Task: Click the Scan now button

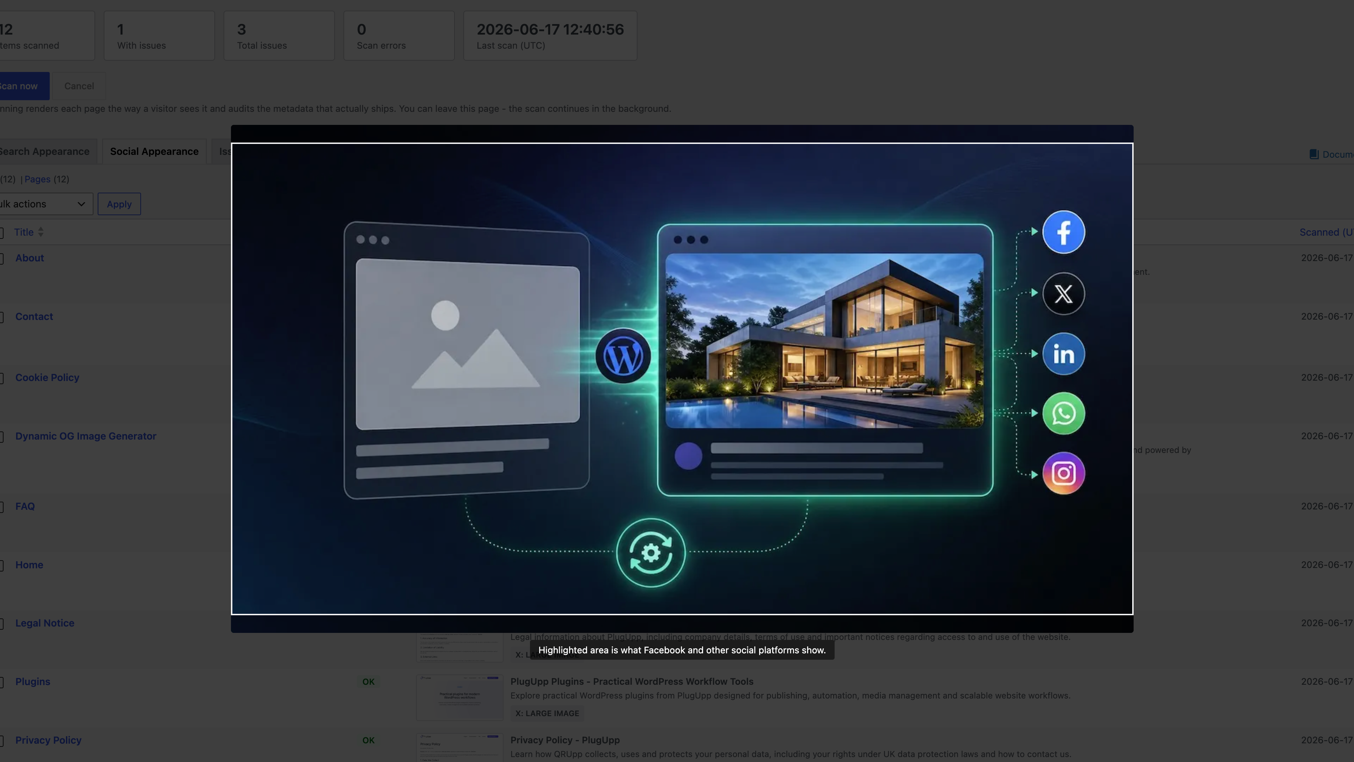Action: pyautogui.click(x=24, y=86)
